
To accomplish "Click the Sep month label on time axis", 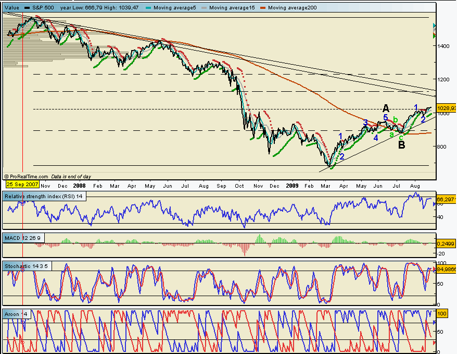I will tap(222, 186).
